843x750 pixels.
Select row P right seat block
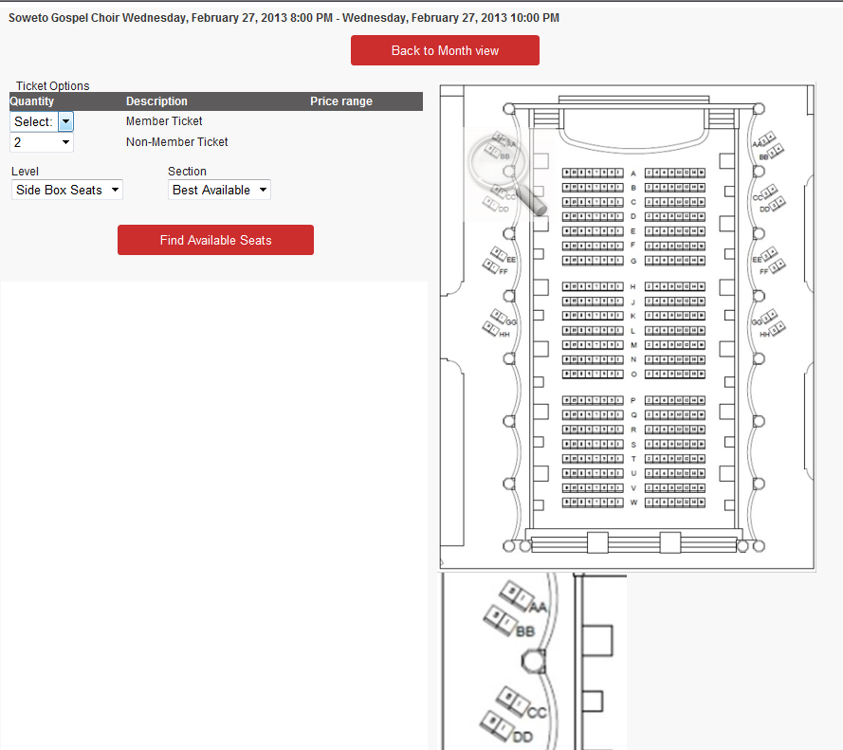click(675, 400)
